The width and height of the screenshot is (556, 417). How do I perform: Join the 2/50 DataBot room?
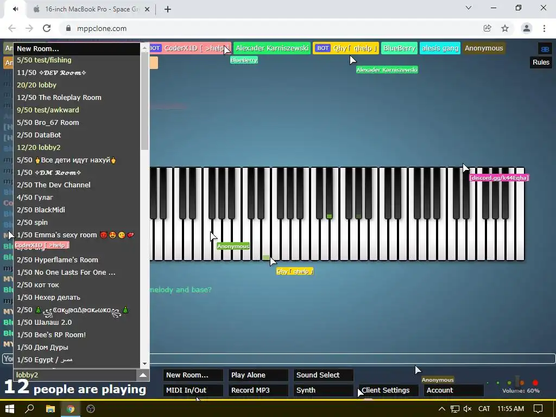pos(77,135)
